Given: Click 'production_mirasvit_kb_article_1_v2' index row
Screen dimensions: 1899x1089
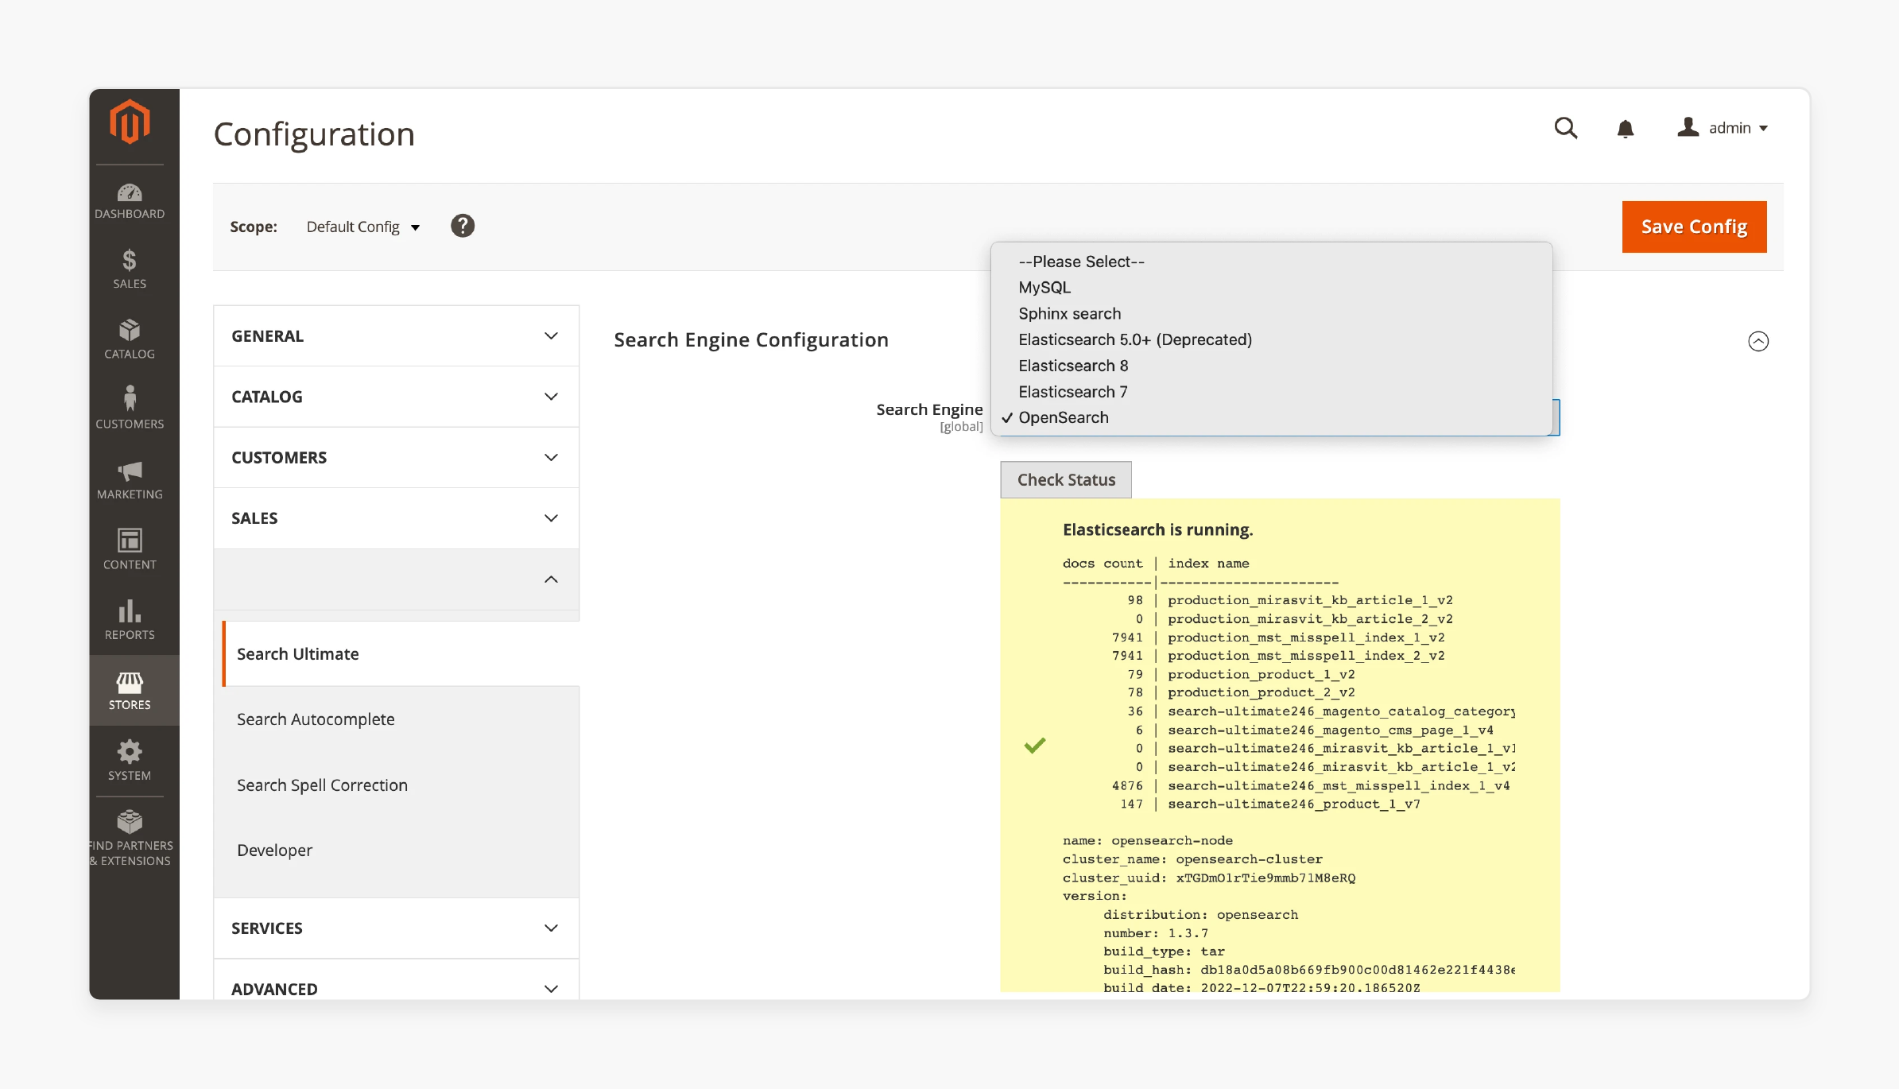Looking at the screenshot, I should [x=1289, y=600].
